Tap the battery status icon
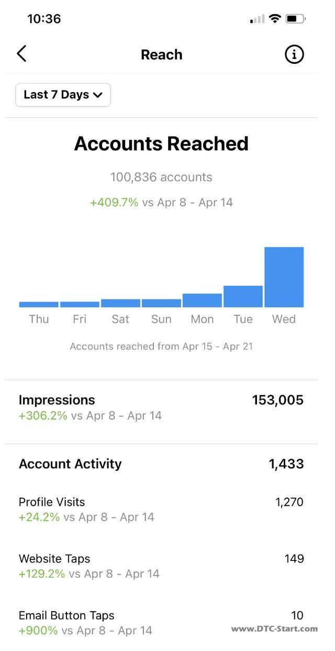The height and width of the screenshot is (651, 335). point(295,19)
